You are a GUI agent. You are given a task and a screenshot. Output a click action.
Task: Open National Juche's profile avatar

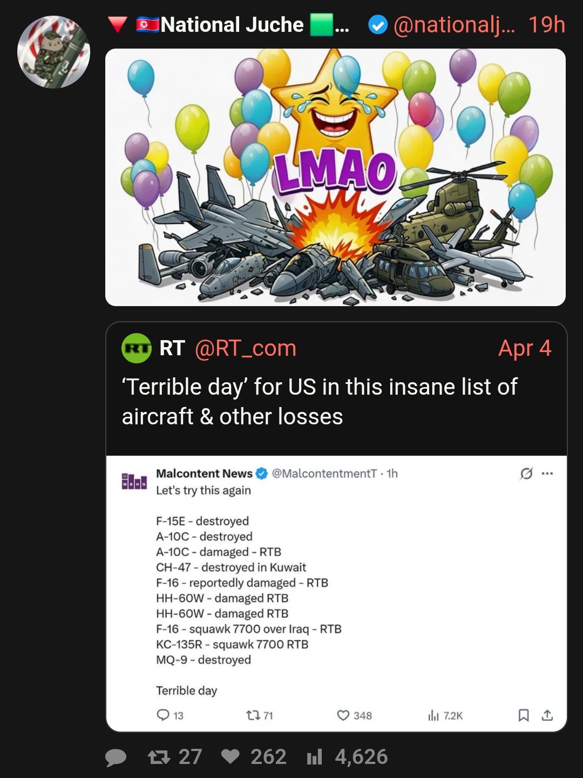pos(53,52)
